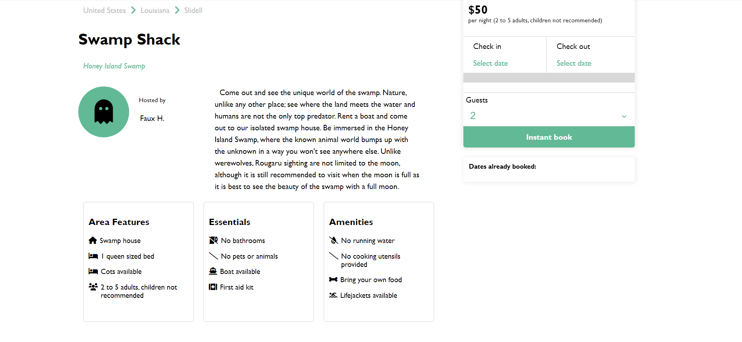Click the cots available bed icon
Viewport: 742px width, 342px height.
[x=94, y=271]
